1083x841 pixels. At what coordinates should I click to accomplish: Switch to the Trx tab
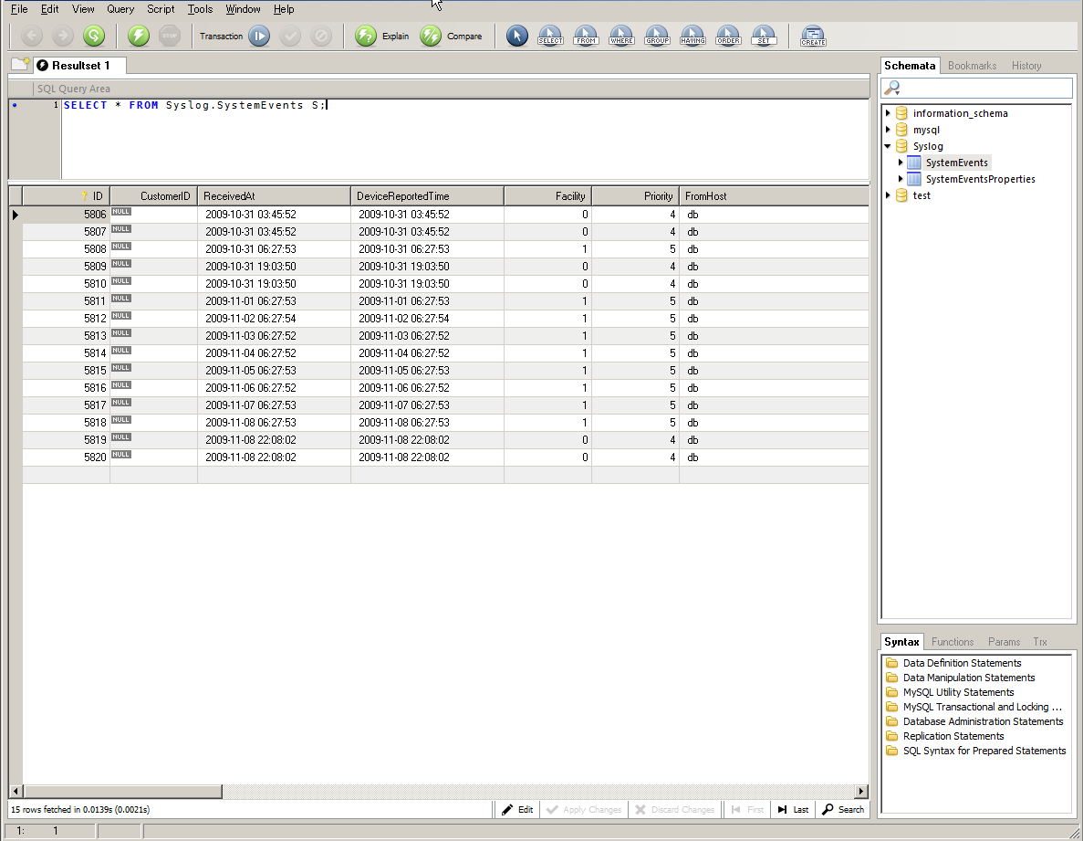[1040, 642]
